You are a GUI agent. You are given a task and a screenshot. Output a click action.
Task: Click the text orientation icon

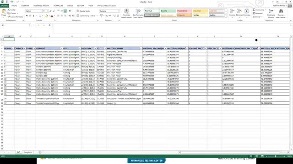coord(70,11)
